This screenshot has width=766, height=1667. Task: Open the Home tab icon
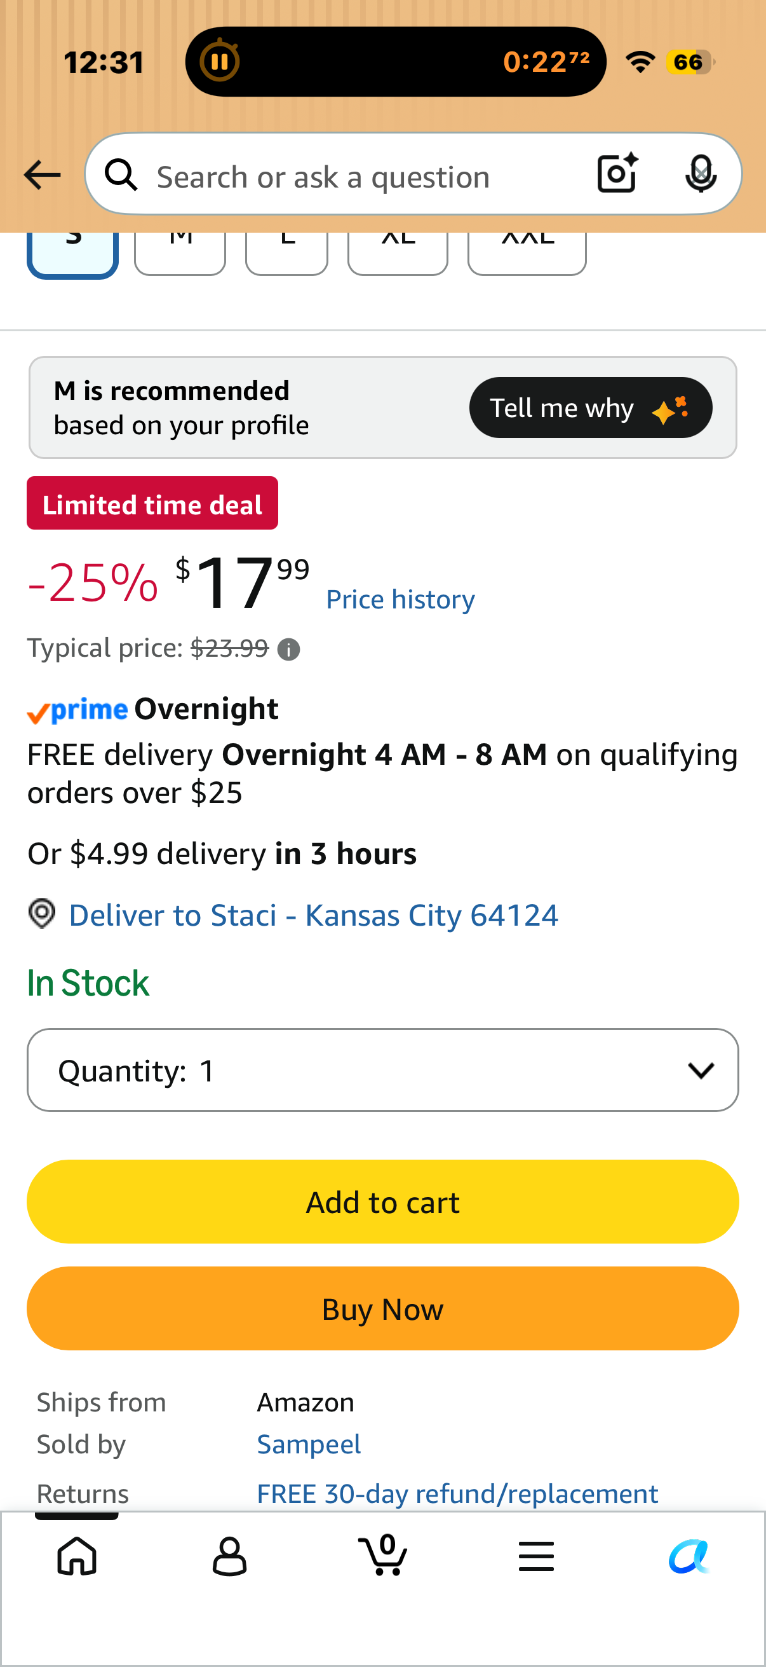coord(77,1556)
